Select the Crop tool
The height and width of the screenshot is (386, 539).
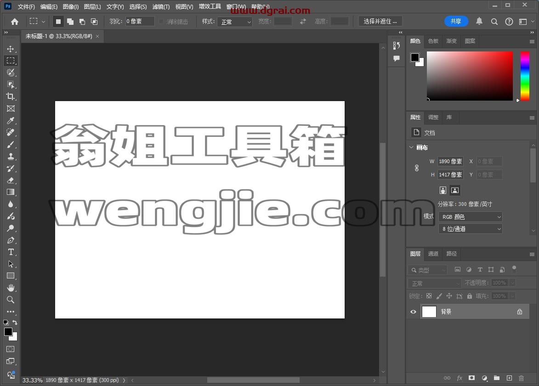[x=11, y=96]
